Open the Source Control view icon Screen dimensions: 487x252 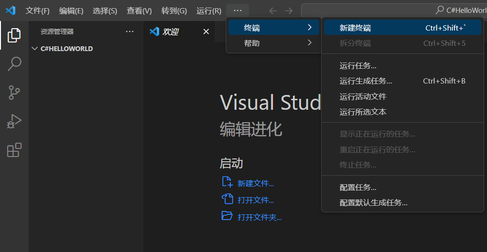click(14, 93)
